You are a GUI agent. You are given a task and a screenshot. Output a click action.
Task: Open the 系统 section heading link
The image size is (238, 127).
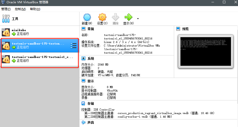pos(91,58)
